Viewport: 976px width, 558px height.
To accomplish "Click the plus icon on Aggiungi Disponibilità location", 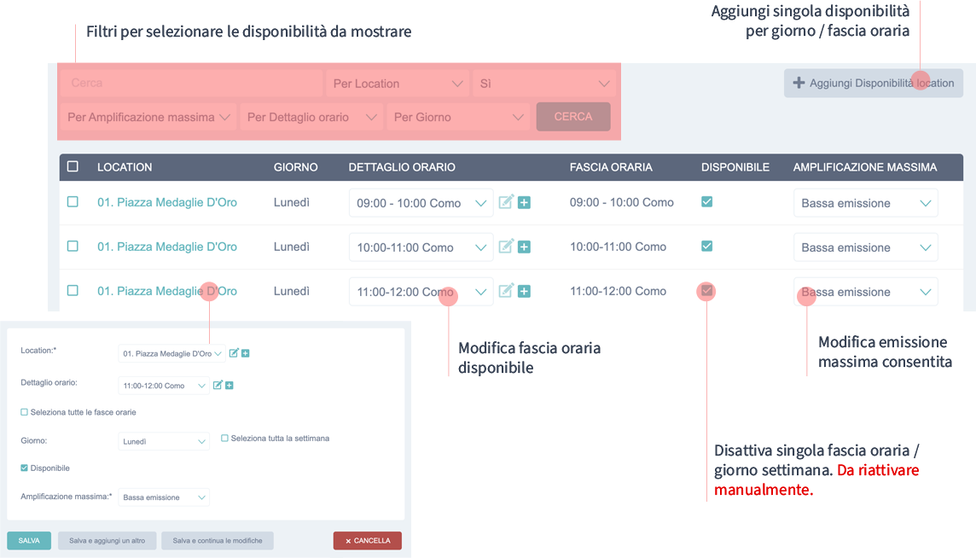I will pyautogui.click(x=798, y=82).
